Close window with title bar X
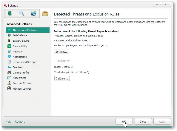Viewport: 177px width, 131px height. tap(165, 4)
